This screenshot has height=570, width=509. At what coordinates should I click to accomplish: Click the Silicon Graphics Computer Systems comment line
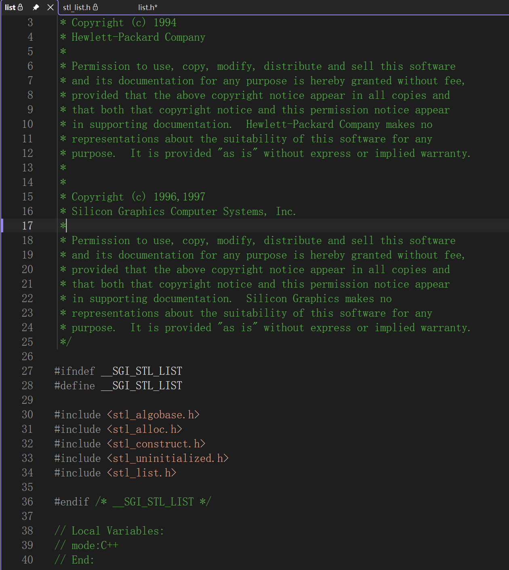(178, 211)
